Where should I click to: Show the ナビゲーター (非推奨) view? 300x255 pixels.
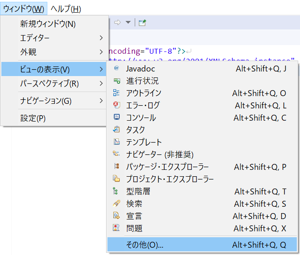coord(202,154)
